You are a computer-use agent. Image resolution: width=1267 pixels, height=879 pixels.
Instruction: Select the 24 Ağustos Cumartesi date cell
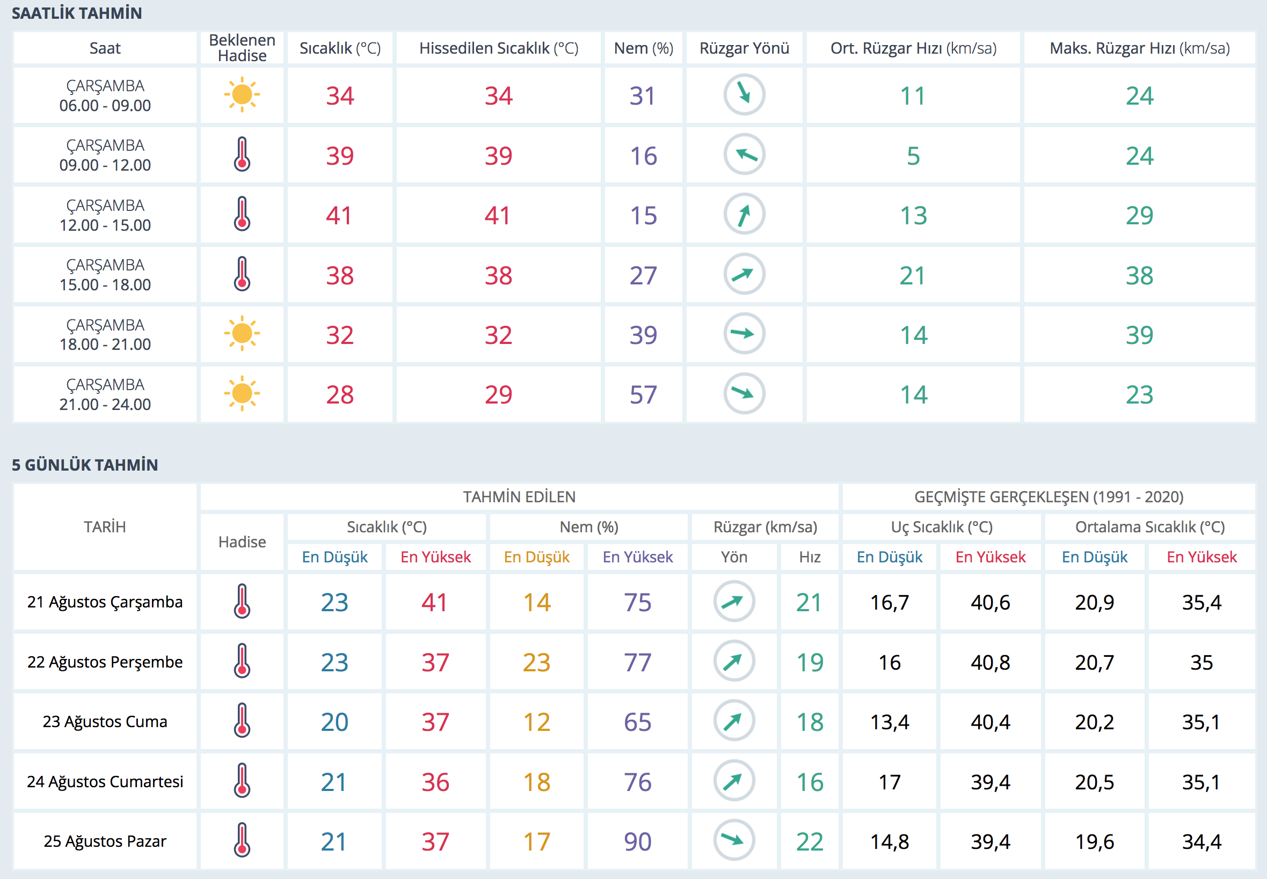(x=105, y=781)
